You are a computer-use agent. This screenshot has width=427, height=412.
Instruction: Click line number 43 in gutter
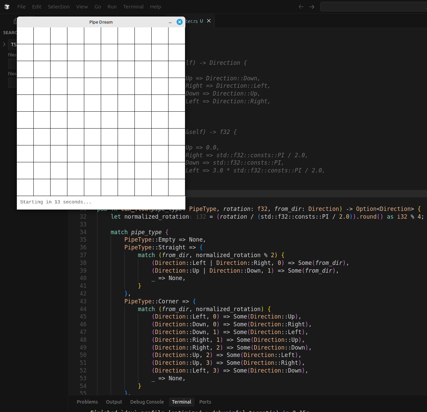pos(83,301)
